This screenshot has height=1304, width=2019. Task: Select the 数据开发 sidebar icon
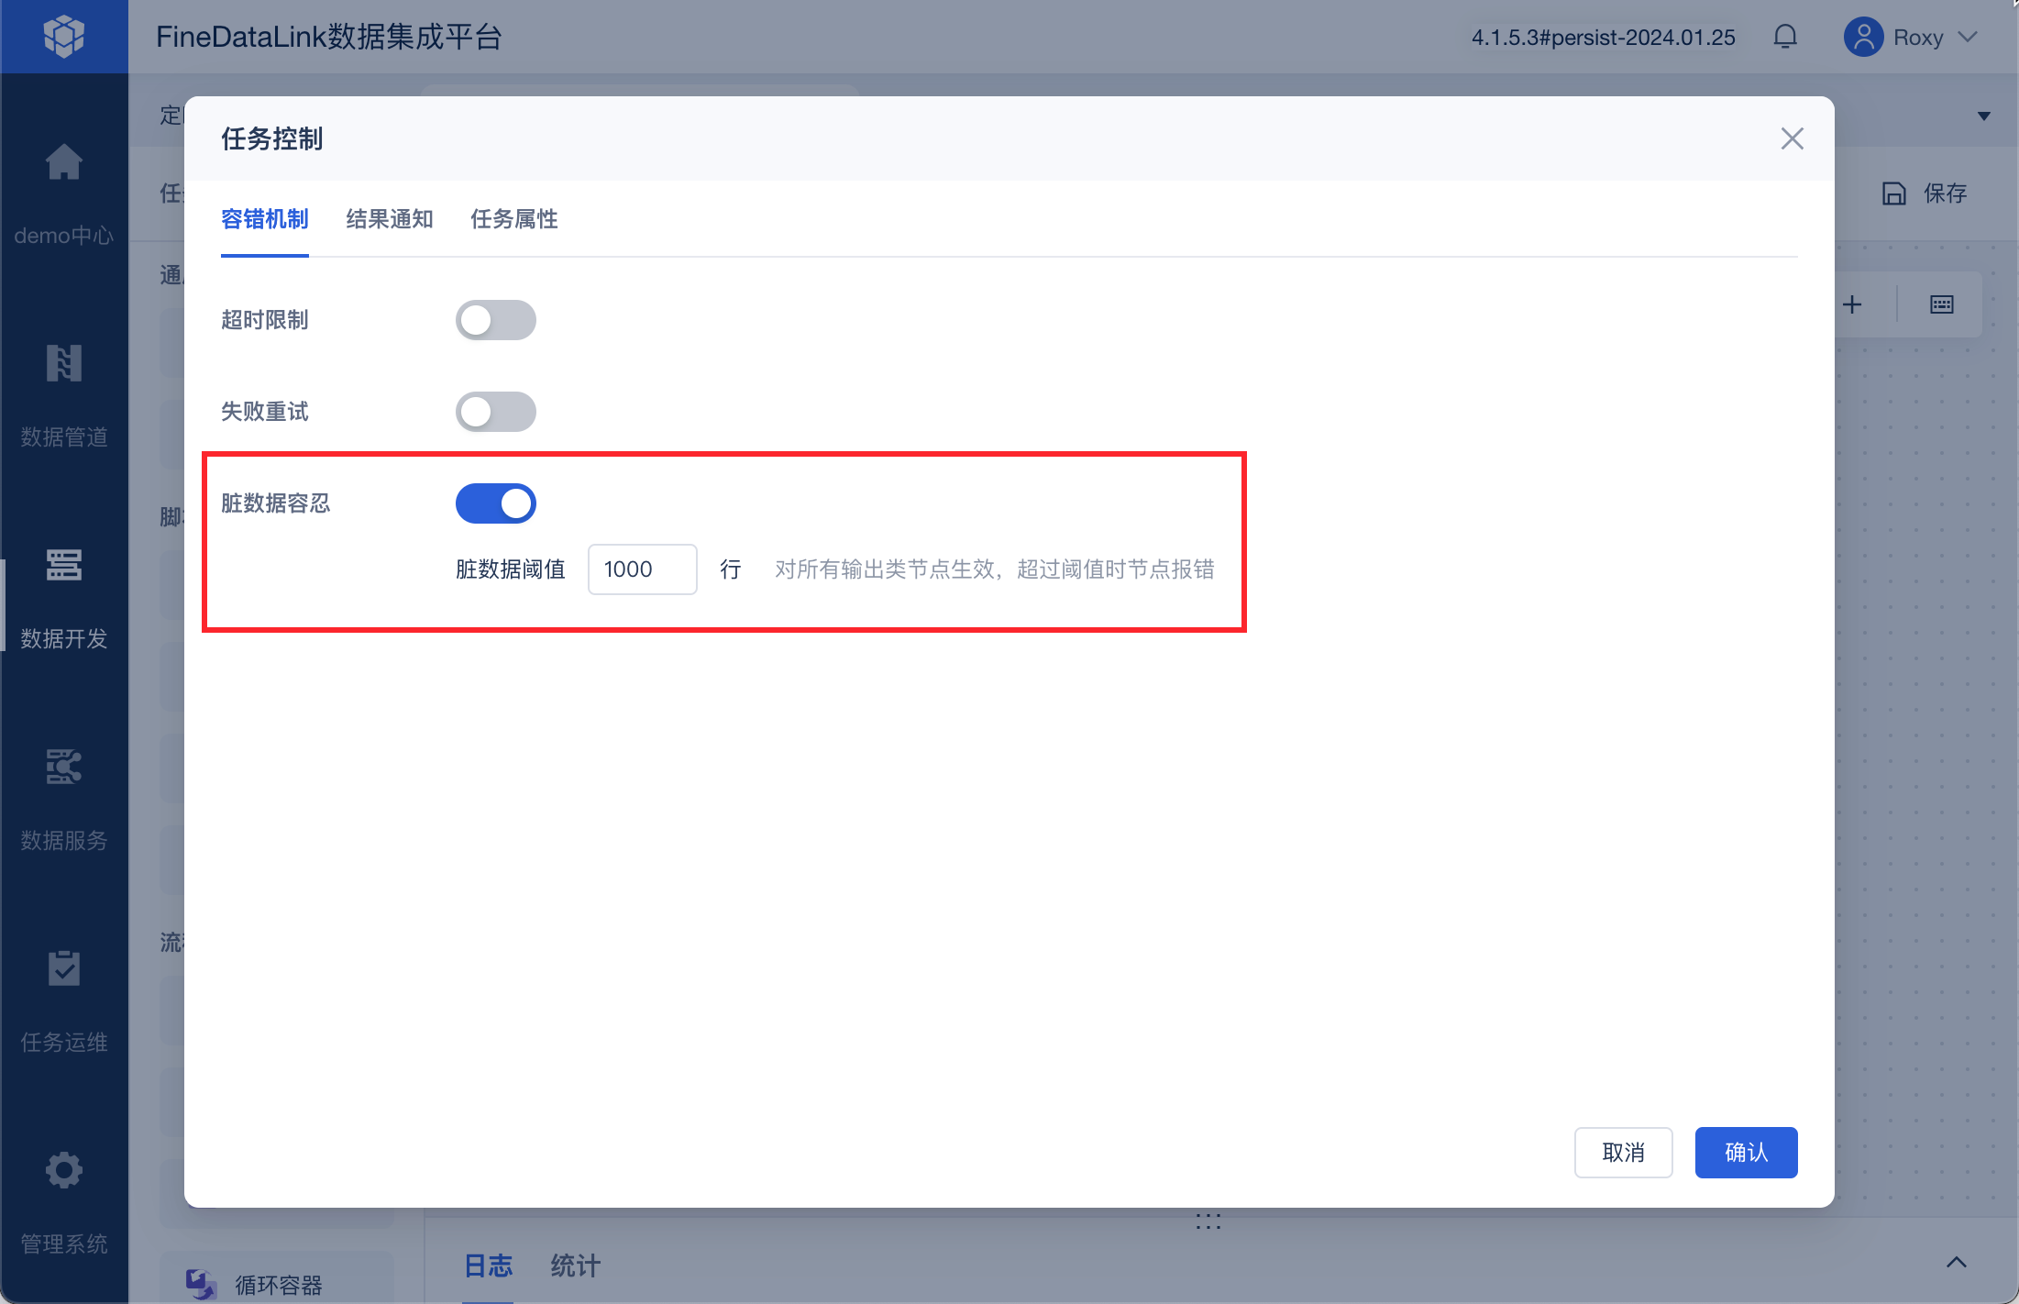pyautogui.click(x=64, y=566)
